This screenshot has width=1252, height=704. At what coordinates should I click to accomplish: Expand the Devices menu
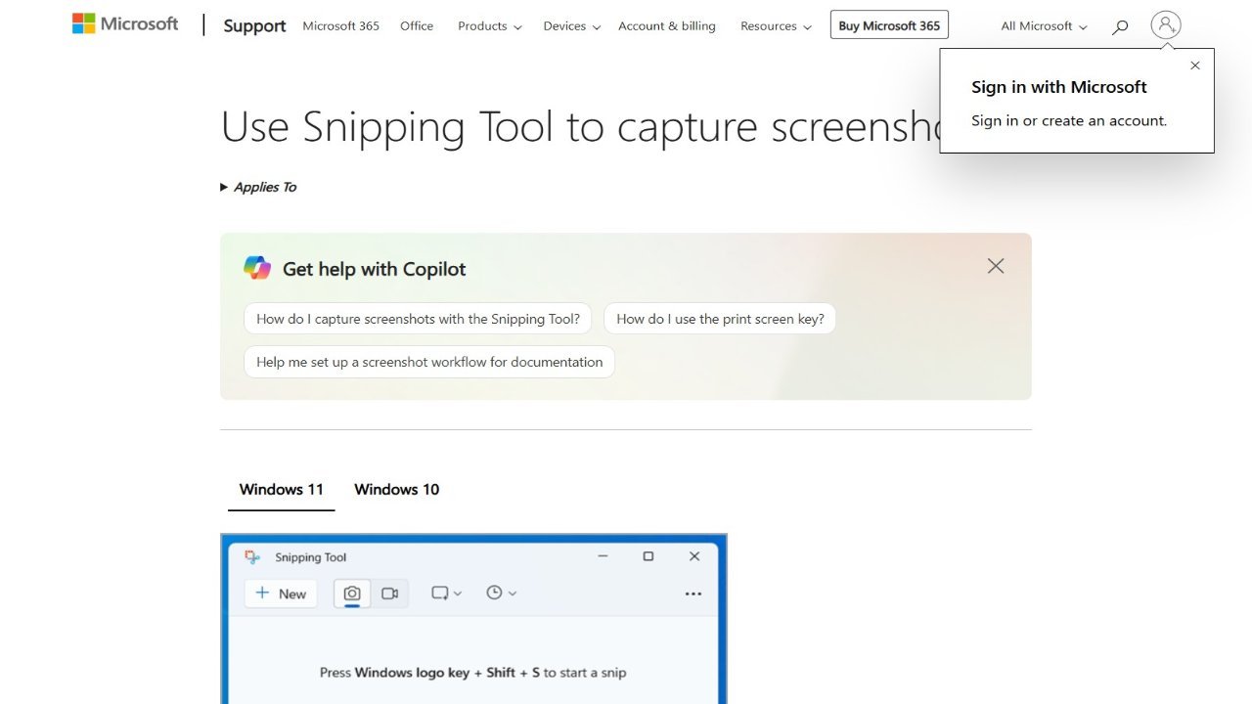coord(572,26)
